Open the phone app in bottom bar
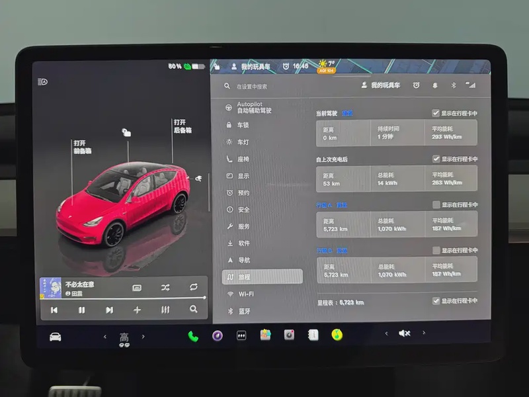Image resolution: width=529 pixels, height=397 pixels. pos(193,335)
